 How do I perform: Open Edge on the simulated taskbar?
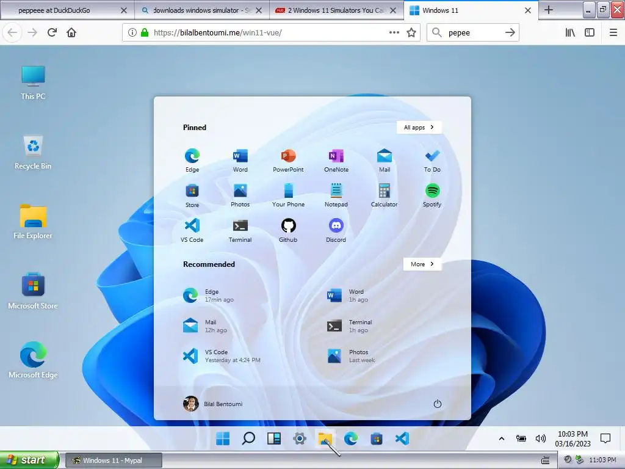tap(351, 438)
